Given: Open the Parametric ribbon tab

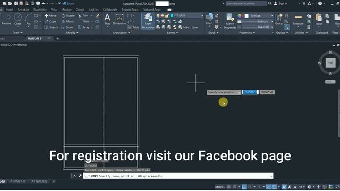Looking at the screenshot, I should click(x=40, y=10).
